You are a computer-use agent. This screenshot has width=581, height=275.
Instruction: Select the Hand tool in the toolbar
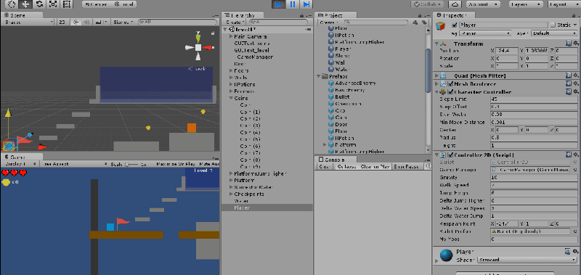(x=11, y=4)
